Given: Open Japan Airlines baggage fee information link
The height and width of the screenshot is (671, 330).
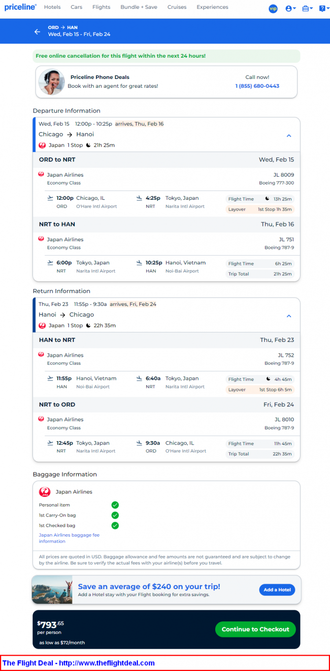Looking at the screenshot, I should coord(69,538).
